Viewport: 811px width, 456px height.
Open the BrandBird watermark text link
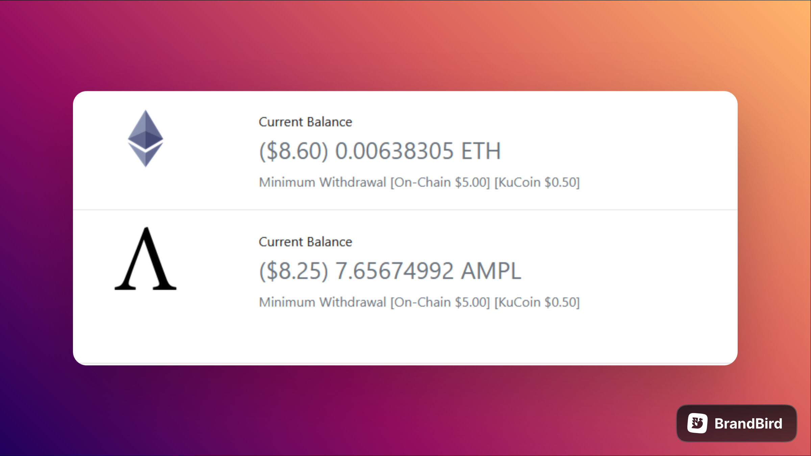[748, 424]
